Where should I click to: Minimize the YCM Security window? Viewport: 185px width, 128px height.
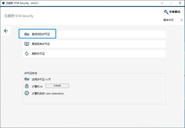(x=162, y=3)
